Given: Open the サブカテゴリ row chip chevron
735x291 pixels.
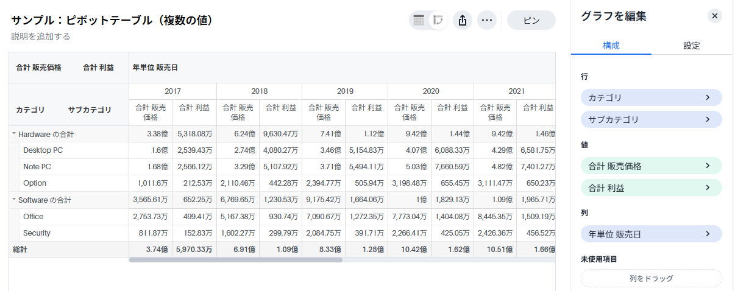Looking at the screenshot, I should tap(708, 119).
